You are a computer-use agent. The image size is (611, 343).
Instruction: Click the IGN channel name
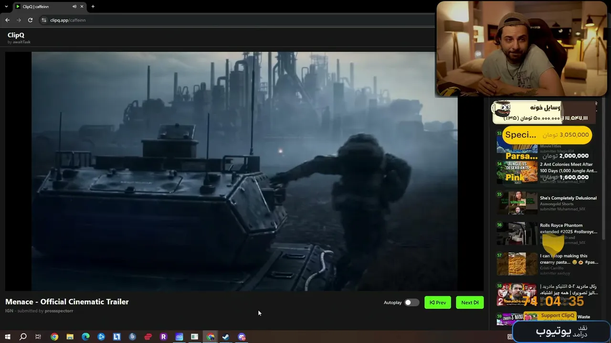9,311
